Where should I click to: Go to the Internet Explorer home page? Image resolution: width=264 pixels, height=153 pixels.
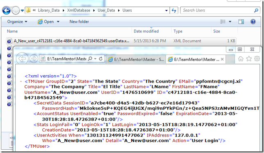click(241, 59)
